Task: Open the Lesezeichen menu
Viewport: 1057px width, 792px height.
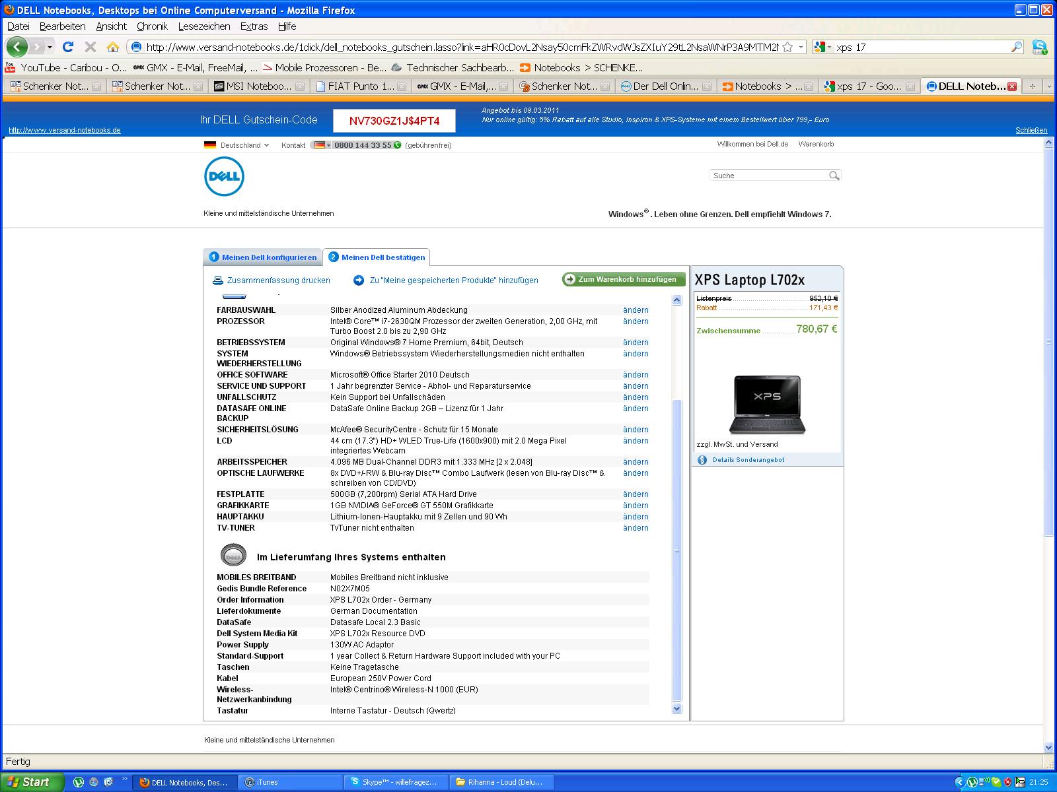Action: [x=204, y=26]
